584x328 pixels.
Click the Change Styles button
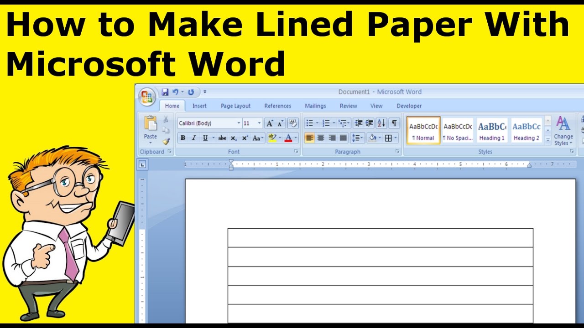pos(563,131)
